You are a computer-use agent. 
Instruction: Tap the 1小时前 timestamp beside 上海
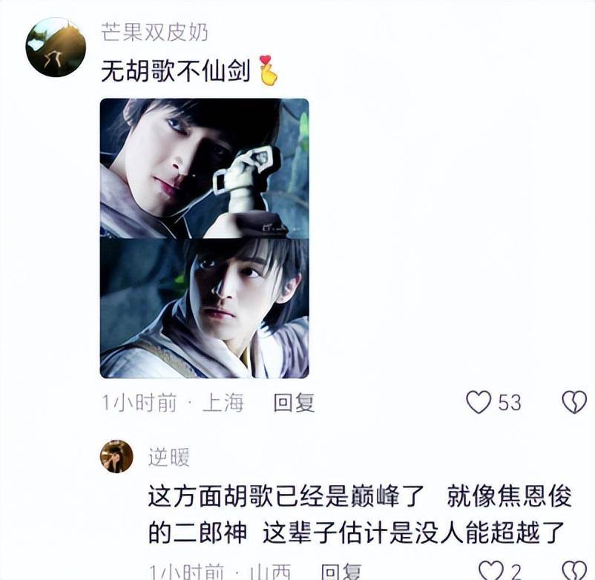pos(139,403)
